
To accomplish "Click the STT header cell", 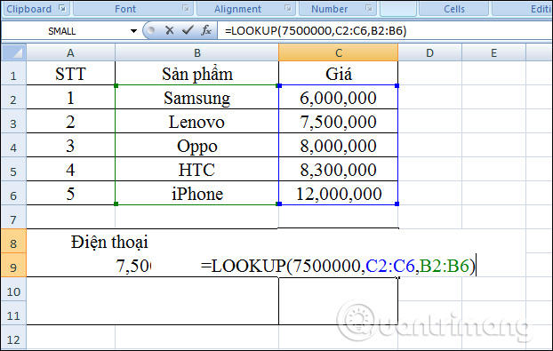I will point(70,73).
